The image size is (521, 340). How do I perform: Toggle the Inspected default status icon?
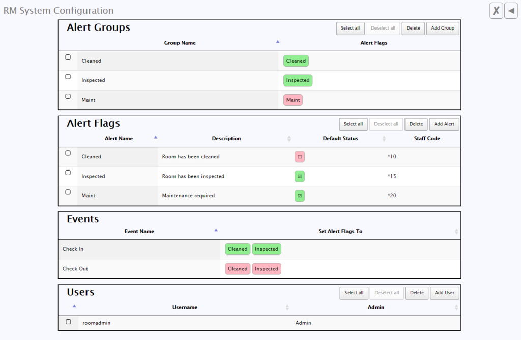pyautogui.click(x=300, y=176)
